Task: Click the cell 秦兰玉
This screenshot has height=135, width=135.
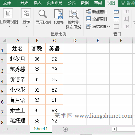Action: pyautogui.click(x=18, y=110)
